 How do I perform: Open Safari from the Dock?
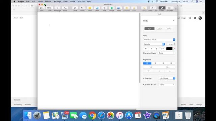coord(101,115)
